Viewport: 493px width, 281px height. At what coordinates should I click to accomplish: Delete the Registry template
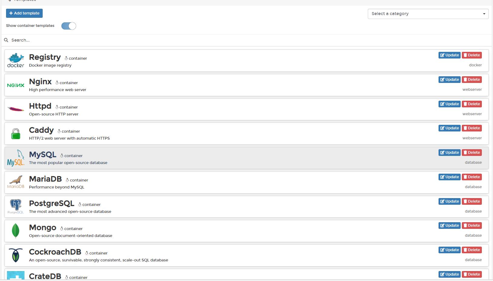[x=472, y=55]
